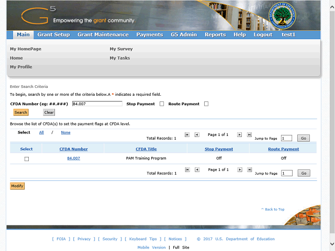The image size is (335, 251).
Task: Go to next page in bottom pager
Action: (x=240, y=169)
